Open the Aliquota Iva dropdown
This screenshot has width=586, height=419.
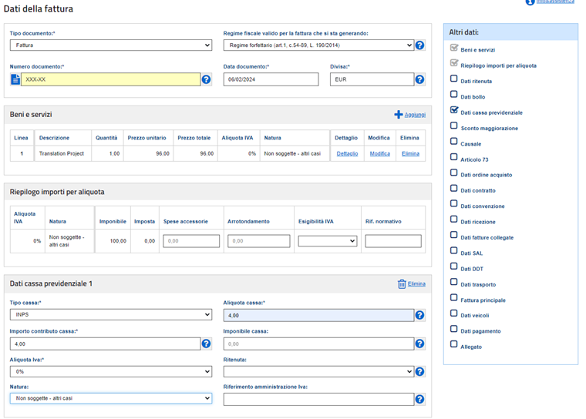111,371
